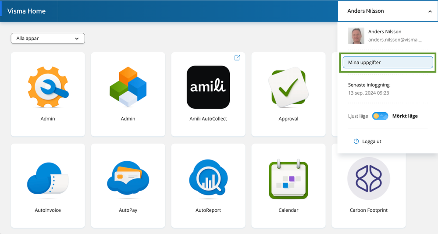Screen dimensions: 438x234
Task: Click the Anders Nilsson name in the panel
Action: (x=385, y=32)
